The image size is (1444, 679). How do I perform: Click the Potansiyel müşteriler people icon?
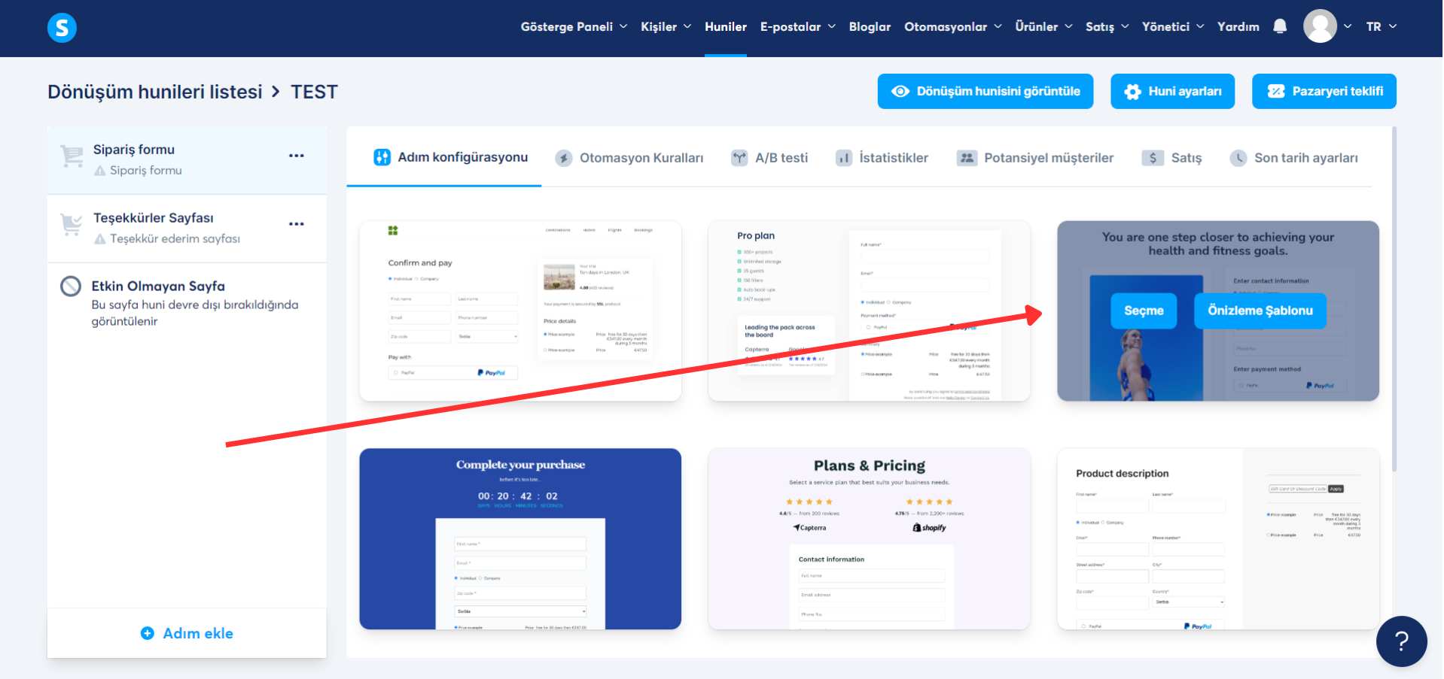click(x=967, y=158)
